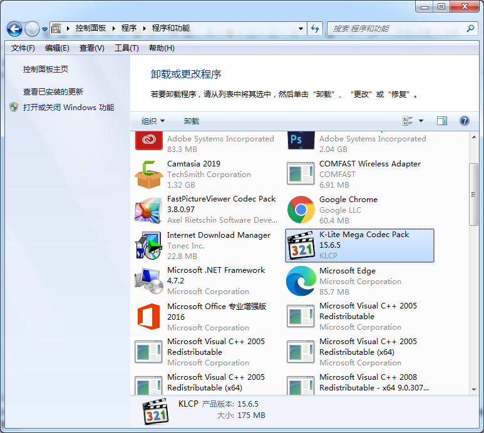Image resolution: width=484 pixels, height=433 pixels.
Task: Click the Google Chrome program icon
Action: [301, 210]
